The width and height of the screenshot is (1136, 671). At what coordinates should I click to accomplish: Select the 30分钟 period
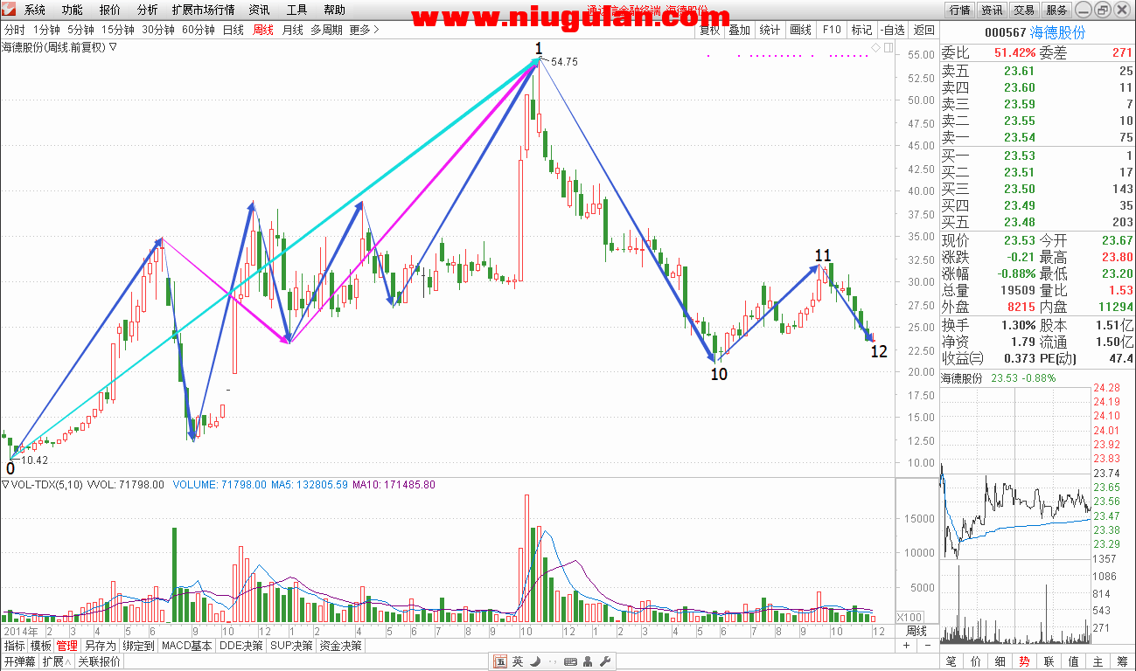coord(158,30)
